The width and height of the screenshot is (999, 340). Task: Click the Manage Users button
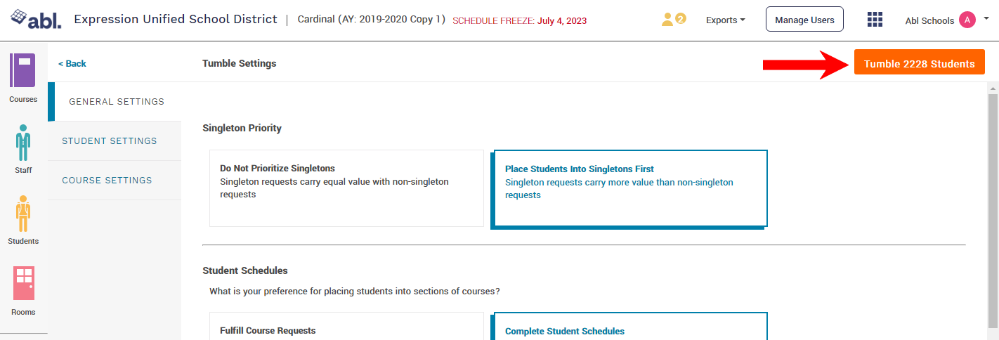tap(804, 20)
